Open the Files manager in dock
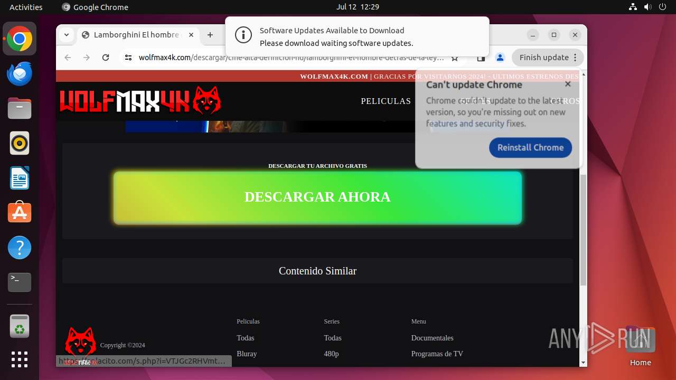The height and width of the screenshot is (380, 676). pyautogui.click(x=20, y=108)
